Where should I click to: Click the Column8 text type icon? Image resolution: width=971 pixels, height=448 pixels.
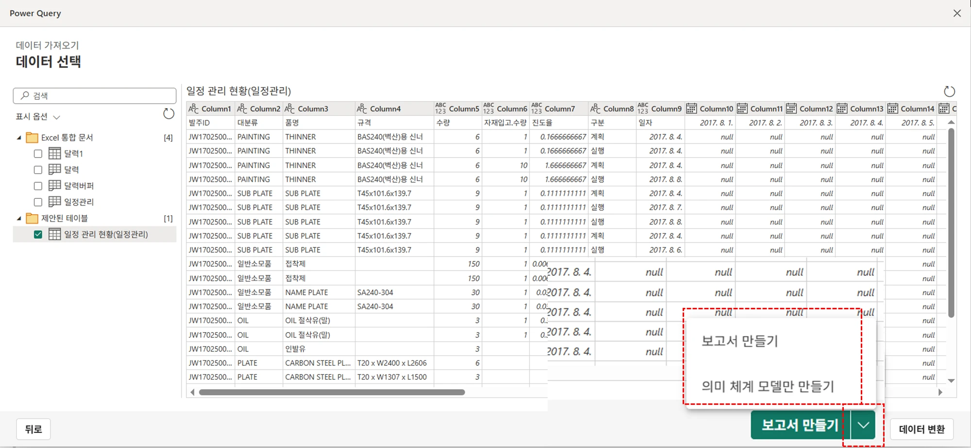point(595,109)
